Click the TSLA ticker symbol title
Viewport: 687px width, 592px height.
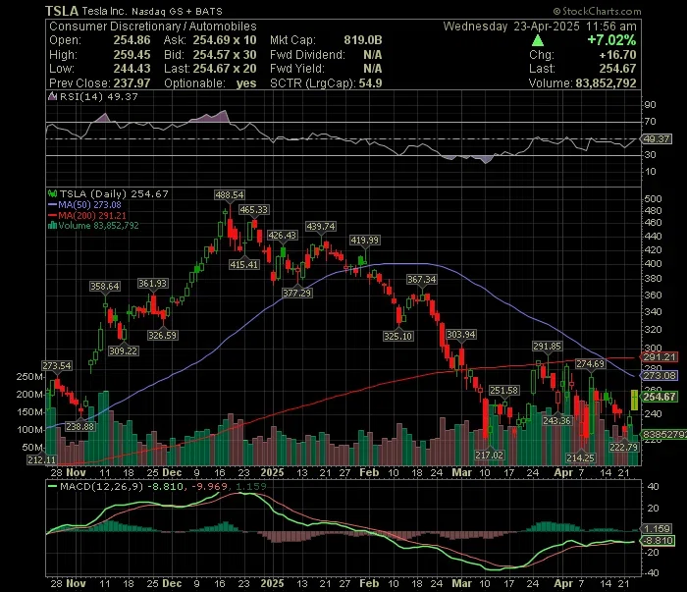[x=62, y=11]
